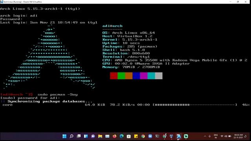Screen dimensions: 251x141
Task: Open clock and date flyout
Action: pyautogui.click(x=238, y=136)
